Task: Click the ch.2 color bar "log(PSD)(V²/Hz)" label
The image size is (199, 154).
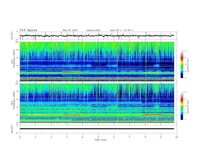Action: (188, 107)
